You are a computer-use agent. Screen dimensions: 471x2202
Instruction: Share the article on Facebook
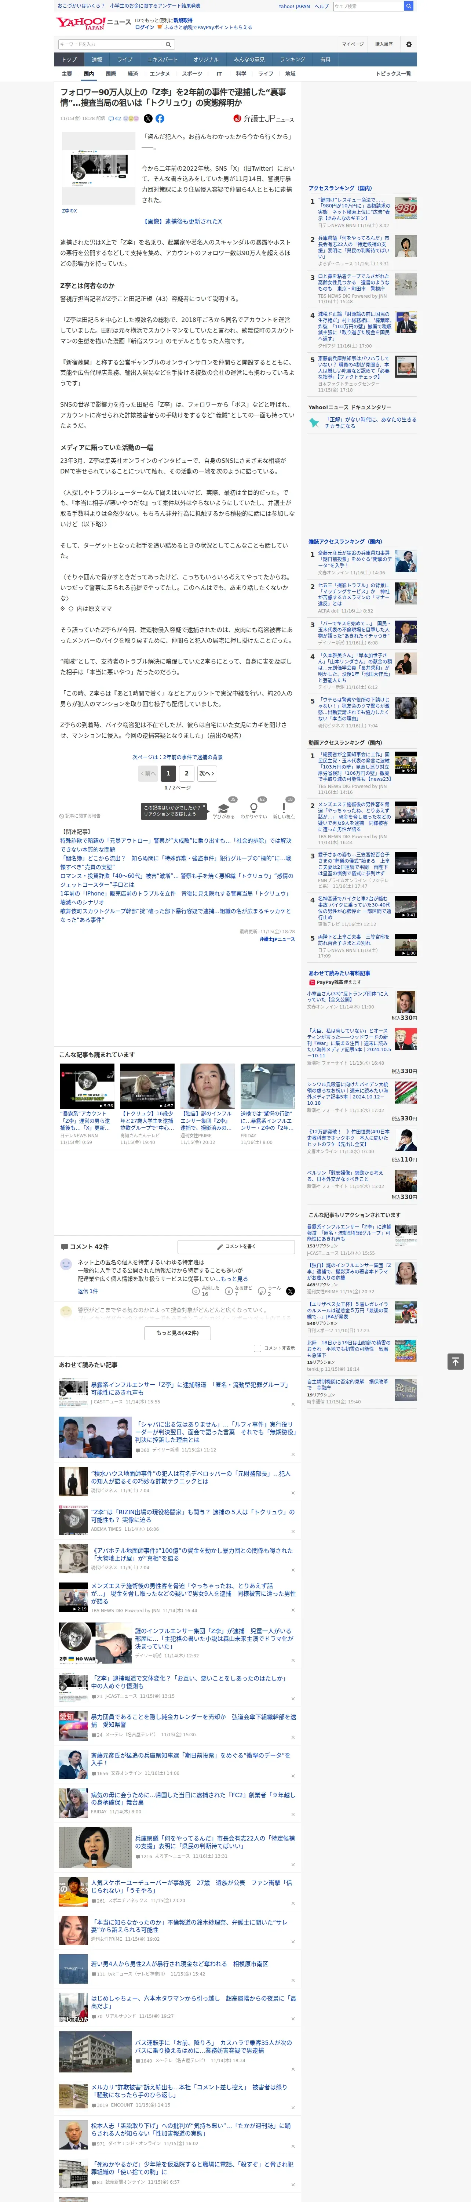point(160,119)
